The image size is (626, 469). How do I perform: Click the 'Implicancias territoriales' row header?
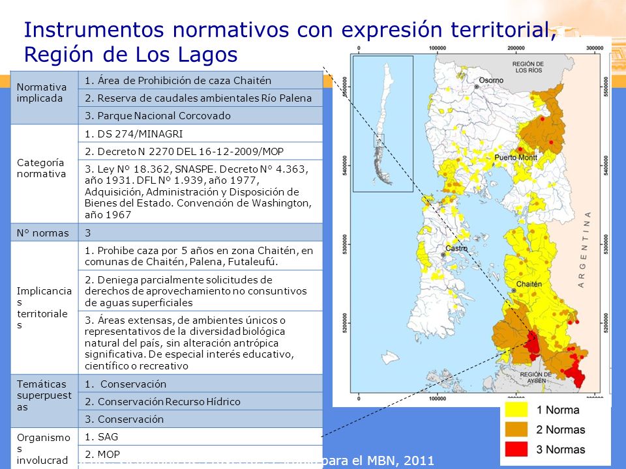tap(44, 307)
